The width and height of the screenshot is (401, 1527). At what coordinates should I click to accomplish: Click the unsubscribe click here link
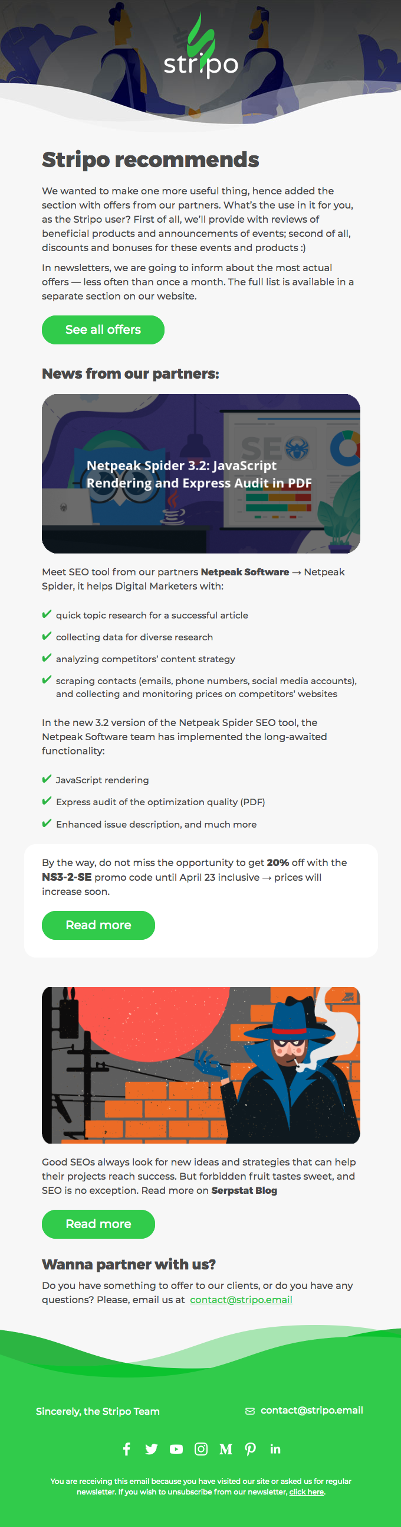click(x=307, y=1492)
